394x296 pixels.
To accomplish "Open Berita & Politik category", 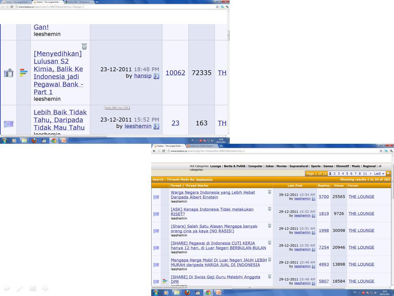I will 235,166.
